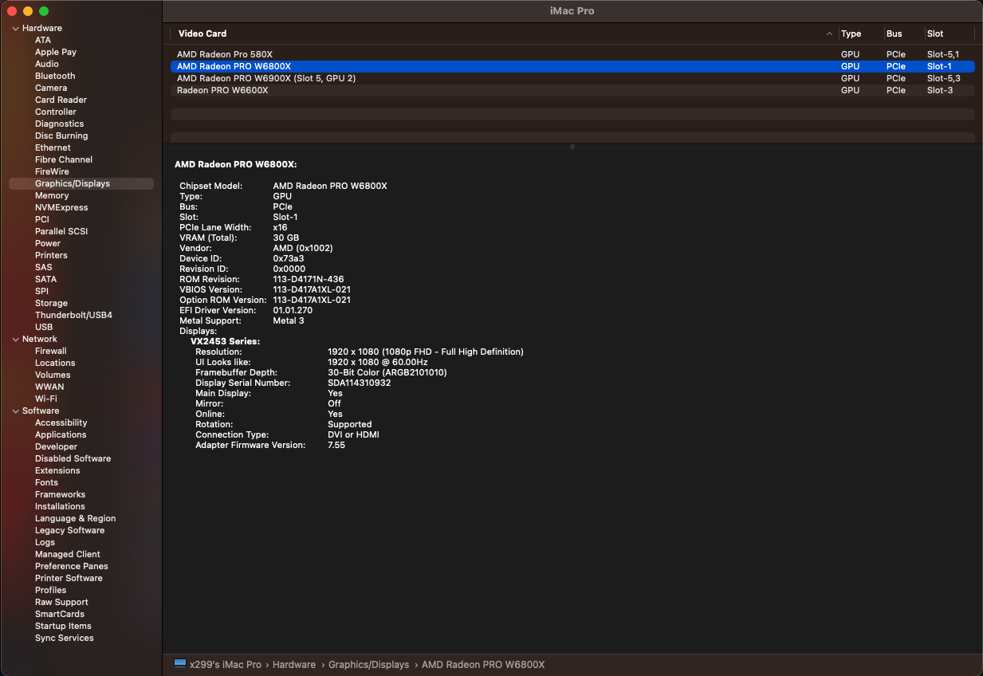The width and height of the screenshot is (983, 676).
Task: Click Hardware in the path bar
Action: (x=294, y=665)
